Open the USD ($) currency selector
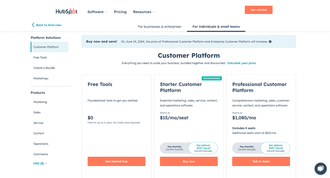This screenshot has height=178, width=330. tap(40, 163)
